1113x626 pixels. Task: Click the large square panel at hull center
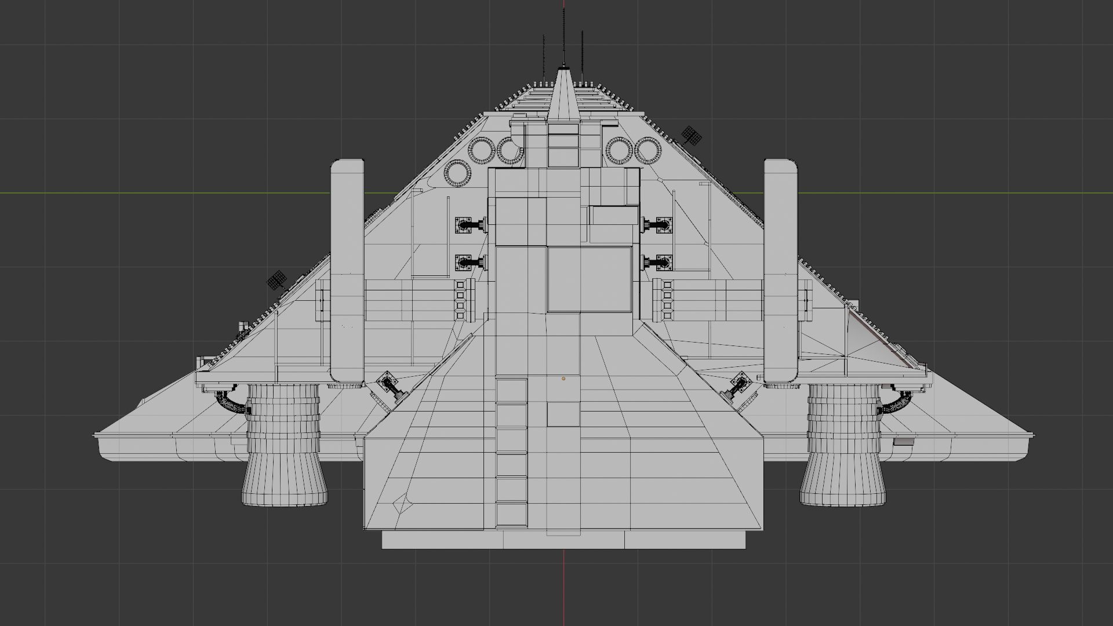pos(589,279)
